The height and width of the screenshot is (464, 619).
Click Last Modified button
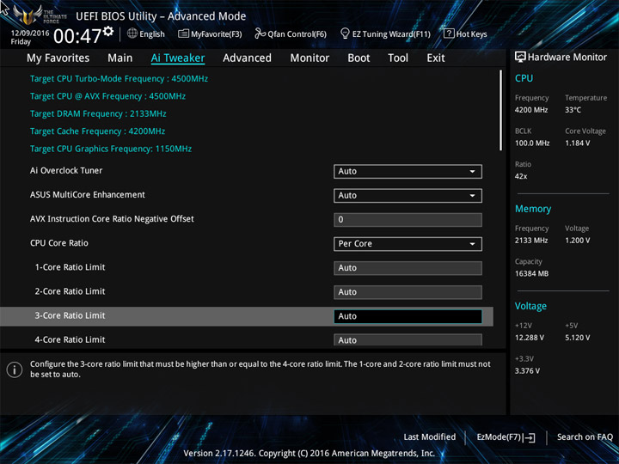click(430, 437)
